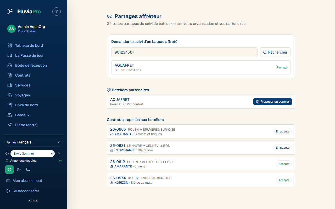The height and width of the screenshot is (209, 335).
Task: Click the Flotte (carte) navigation arrow icon
Action: (x=10, y=125)
